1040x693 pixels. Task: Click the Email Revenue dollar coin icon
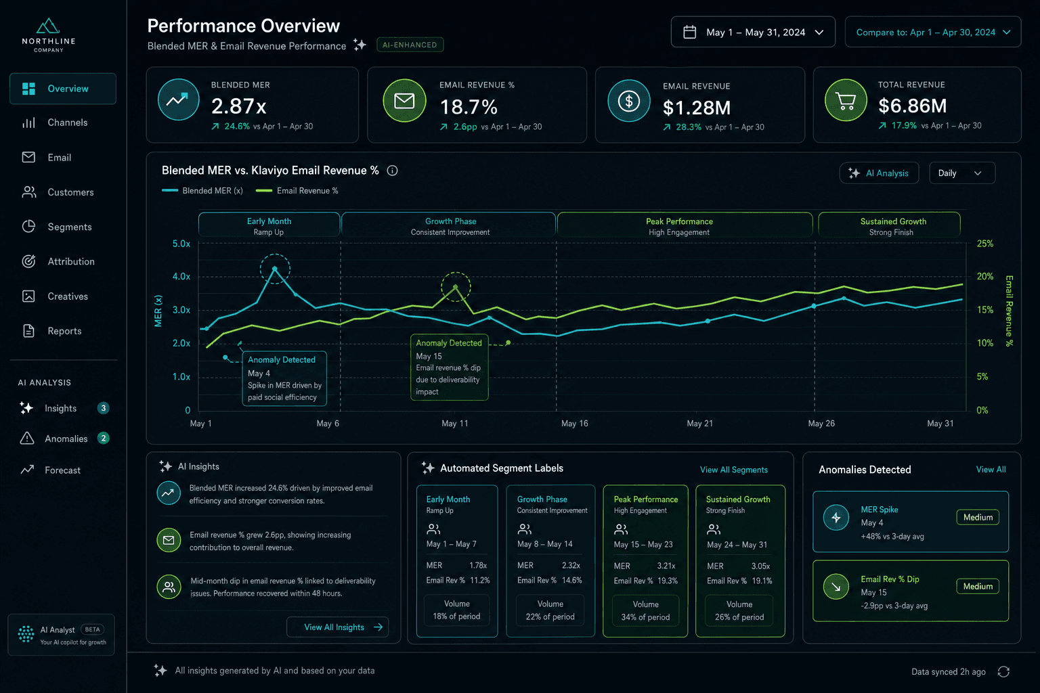coord(629,101)
